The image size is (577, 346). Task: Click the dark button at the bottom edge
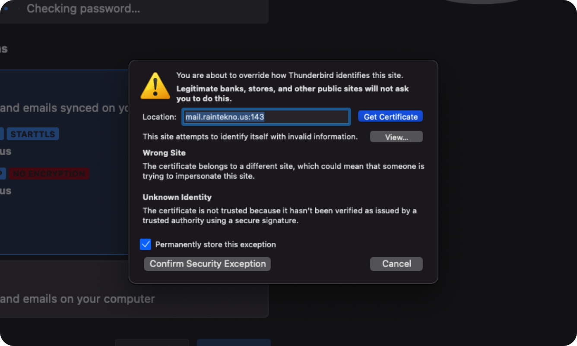coord(152,342)
